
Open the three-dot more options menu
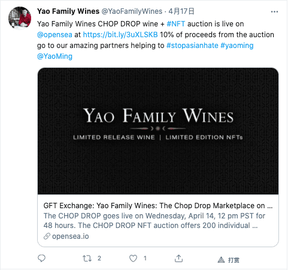click(x=274, y=12)
